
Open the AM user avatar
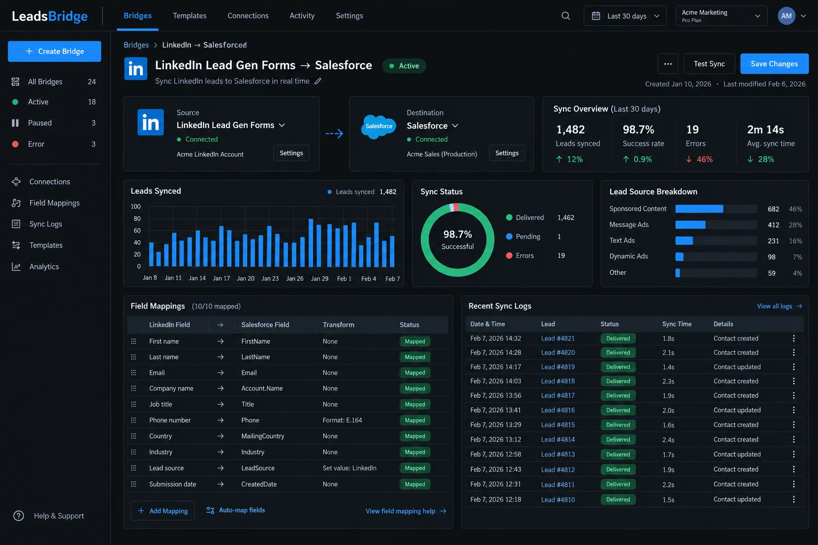[x=786, y=16]
